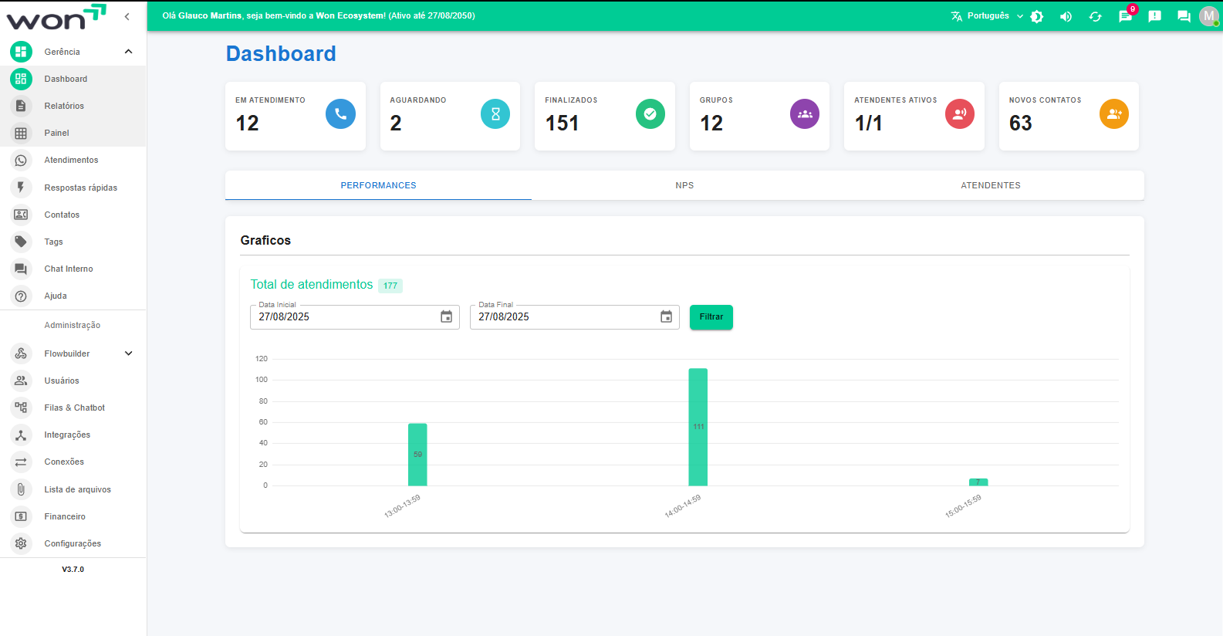Click the Em Atendimento phone icon
Image resolution: width=1223 pixels, height=636 pixels.
coord(340,114)
